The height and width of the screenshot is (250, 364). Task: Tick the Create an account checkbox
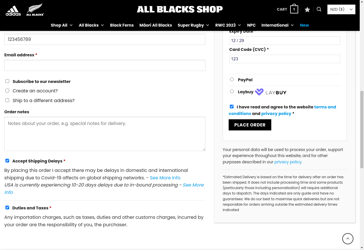click(7, 90)
